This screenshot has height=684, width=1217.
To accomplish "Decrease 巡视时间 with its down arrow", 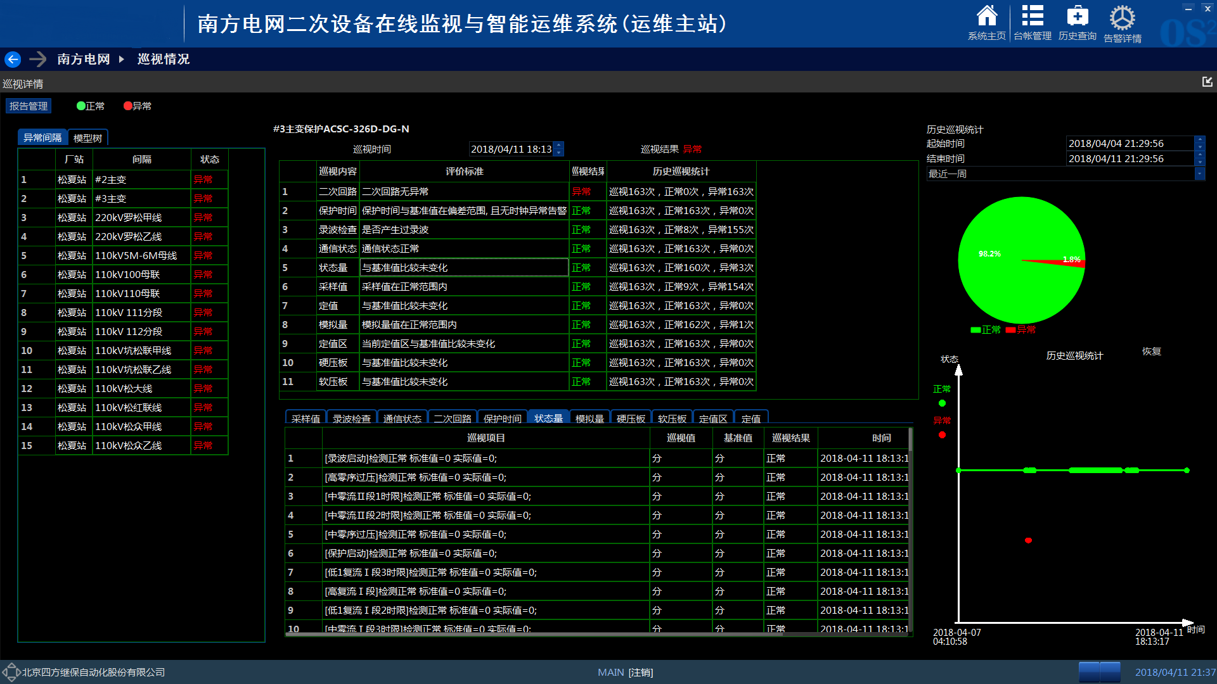I will [x=558, y=153].
